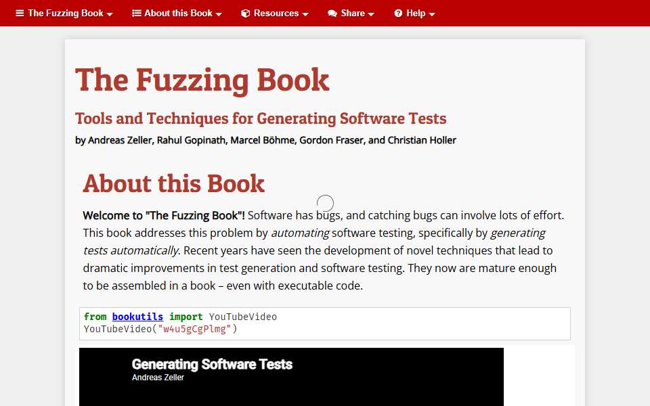Click The Fuzzing Book page title
This screenshot has height=406, width=650.
[x=202, y=80]
